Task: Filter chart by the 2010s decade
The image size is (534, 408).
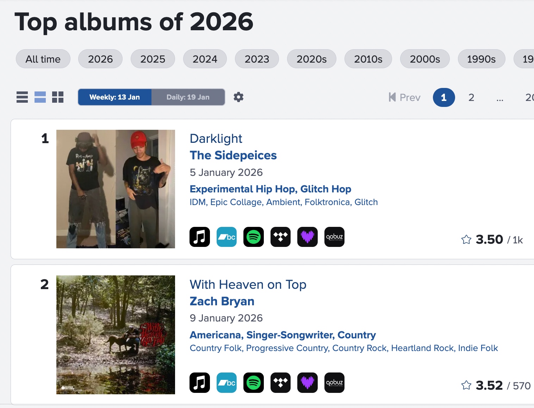Action: (x=368, y=59)
